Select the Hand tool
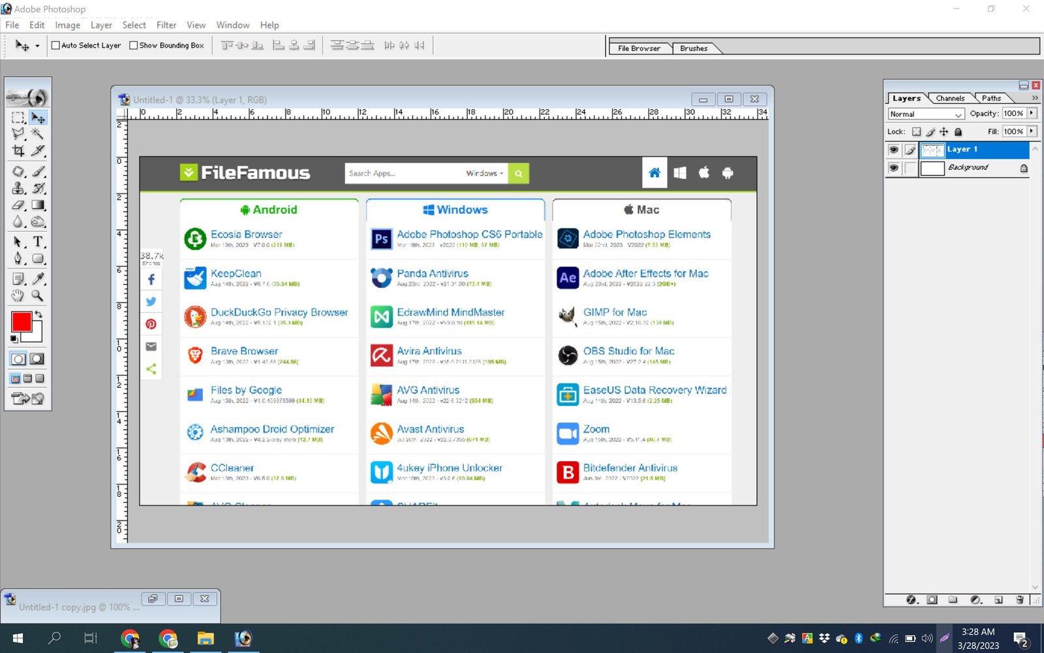This screenshot has height=653, width=1044. click(x=18, y=295)
